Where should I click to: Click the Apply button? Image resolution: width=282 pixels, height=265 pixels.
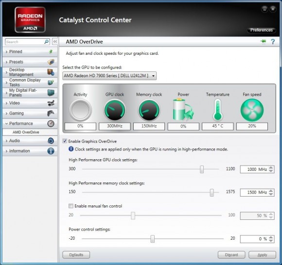262,255
